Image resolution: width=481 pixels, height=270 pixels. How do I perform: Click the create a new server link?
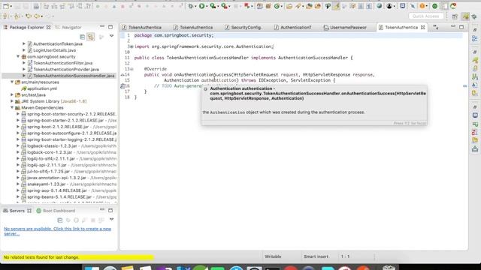click(57, 231)
